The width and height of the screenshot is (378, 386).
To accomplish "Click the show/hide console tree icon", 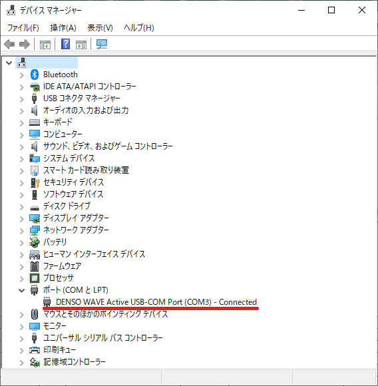I will 45,45.
